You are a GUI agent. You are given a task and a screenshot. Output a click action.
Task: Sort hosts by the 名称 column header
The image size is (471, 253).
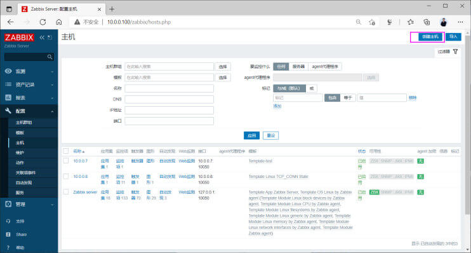coord(79,151)
